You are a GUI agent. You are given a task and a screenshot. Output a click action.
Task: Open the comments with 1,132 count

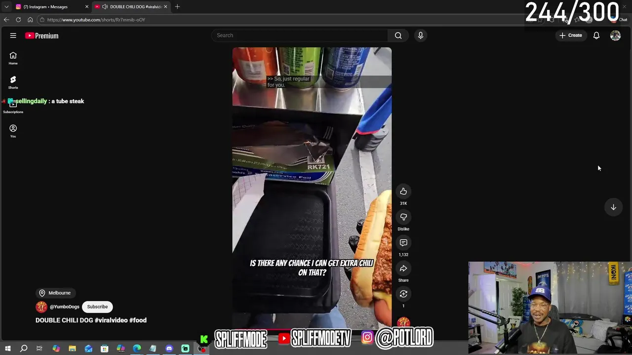pos(403,243)
